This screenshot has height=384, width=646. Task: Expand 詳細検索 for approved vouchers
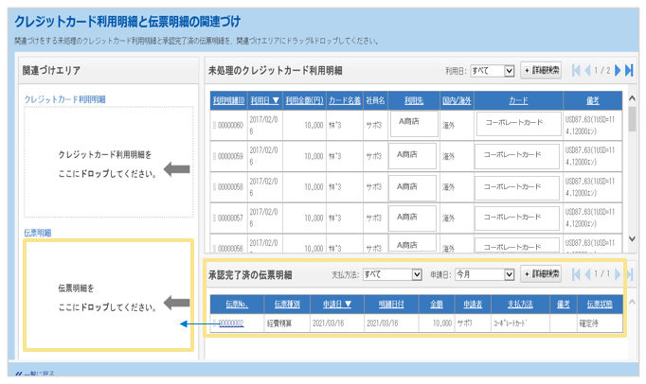pyautogui.click(x=541, y=275)
